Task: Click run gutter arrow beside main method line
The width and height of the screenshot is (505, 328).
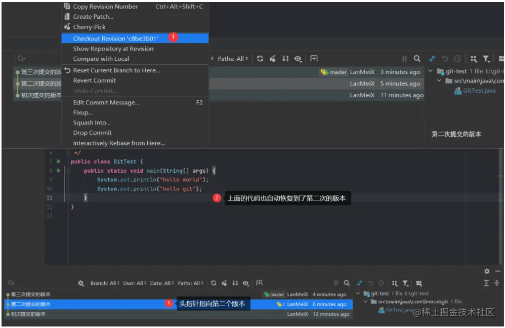Action: [59, 171]
